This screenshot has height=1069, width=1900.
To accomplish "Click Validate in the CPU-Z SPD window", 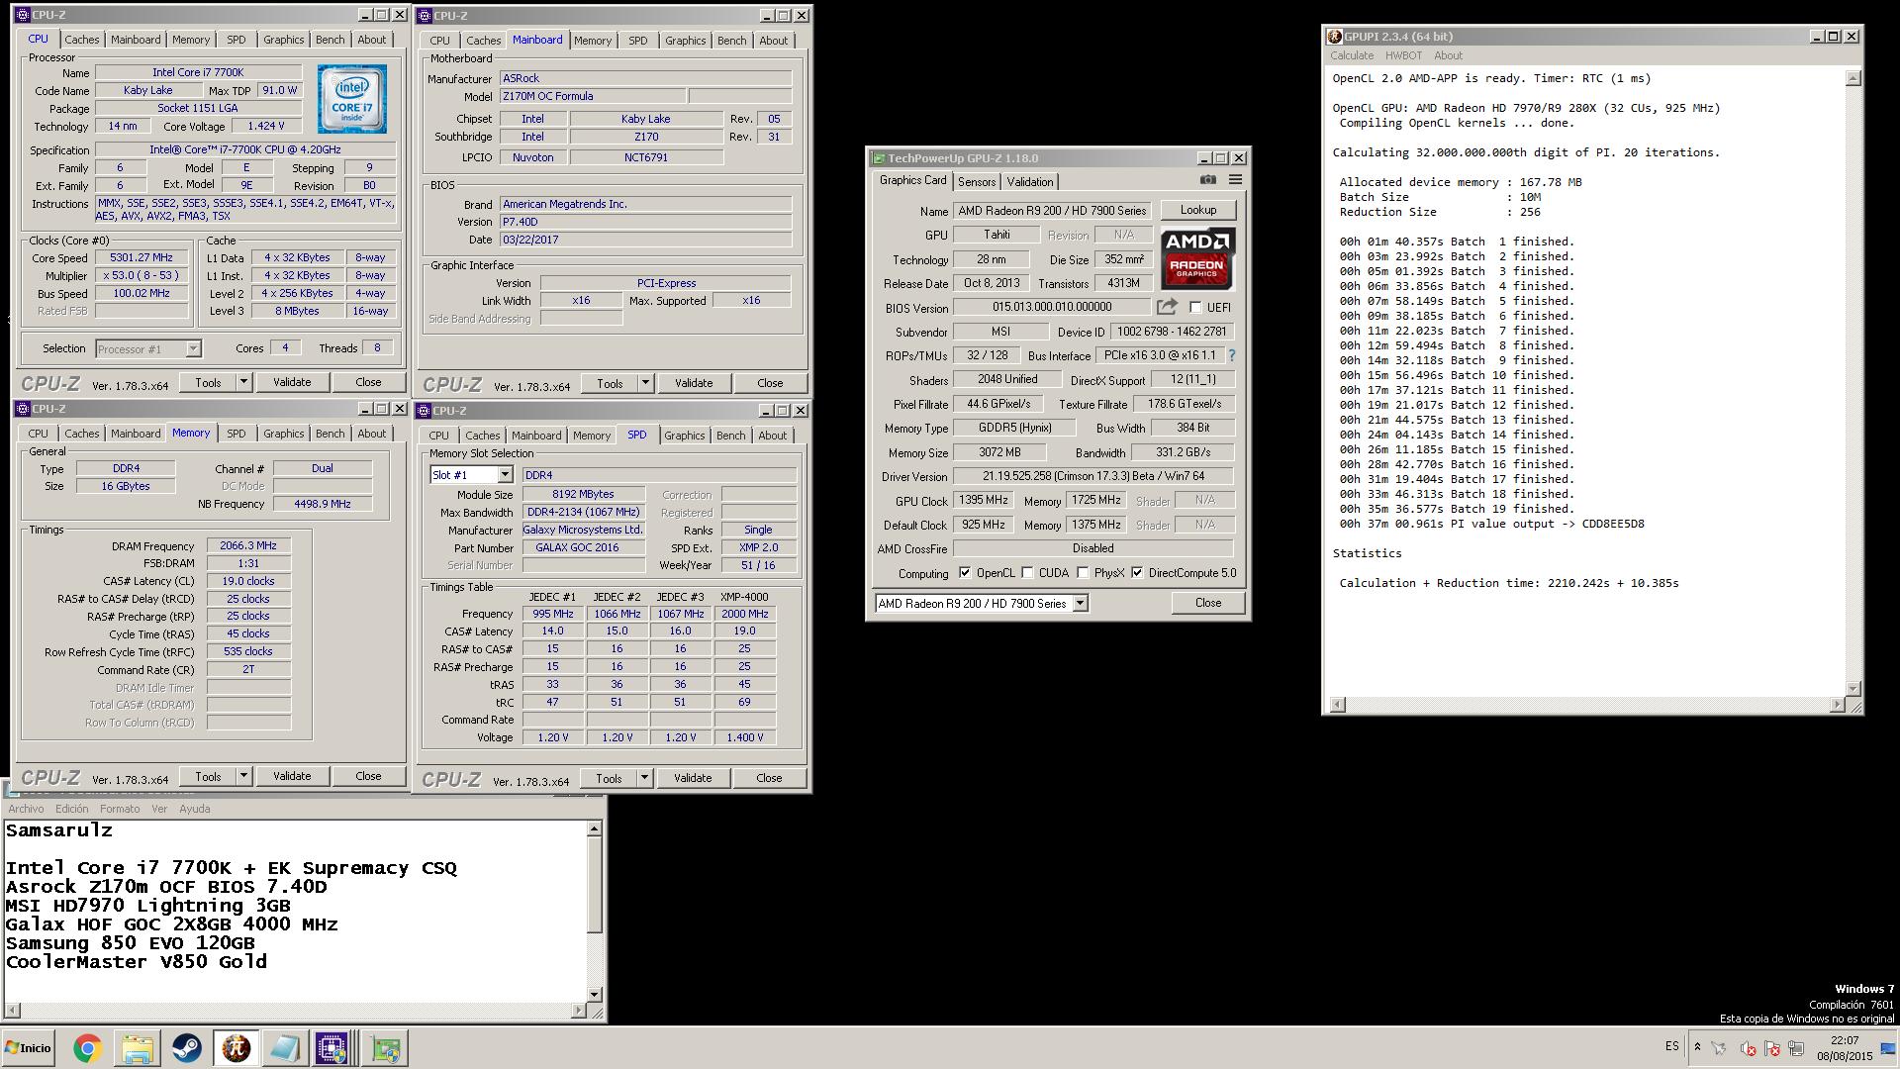I will (693, 778).
